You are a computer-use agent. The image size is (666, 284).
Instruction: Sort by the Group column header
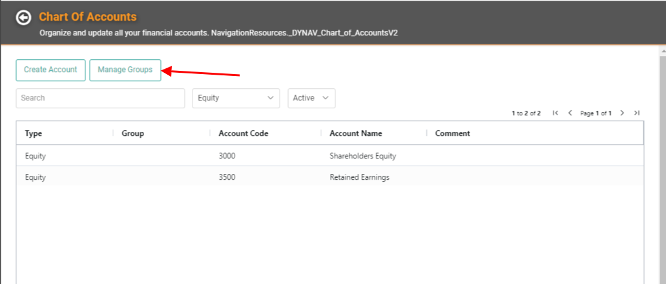pyautogui.click(x=133, y=133)
